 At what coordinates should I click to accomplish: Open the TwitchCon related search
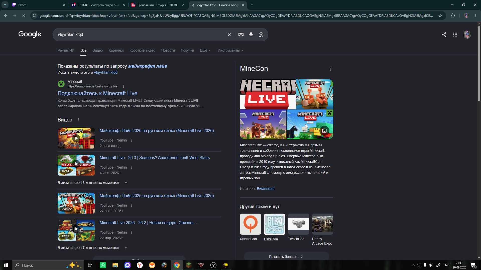pos(298,227)
